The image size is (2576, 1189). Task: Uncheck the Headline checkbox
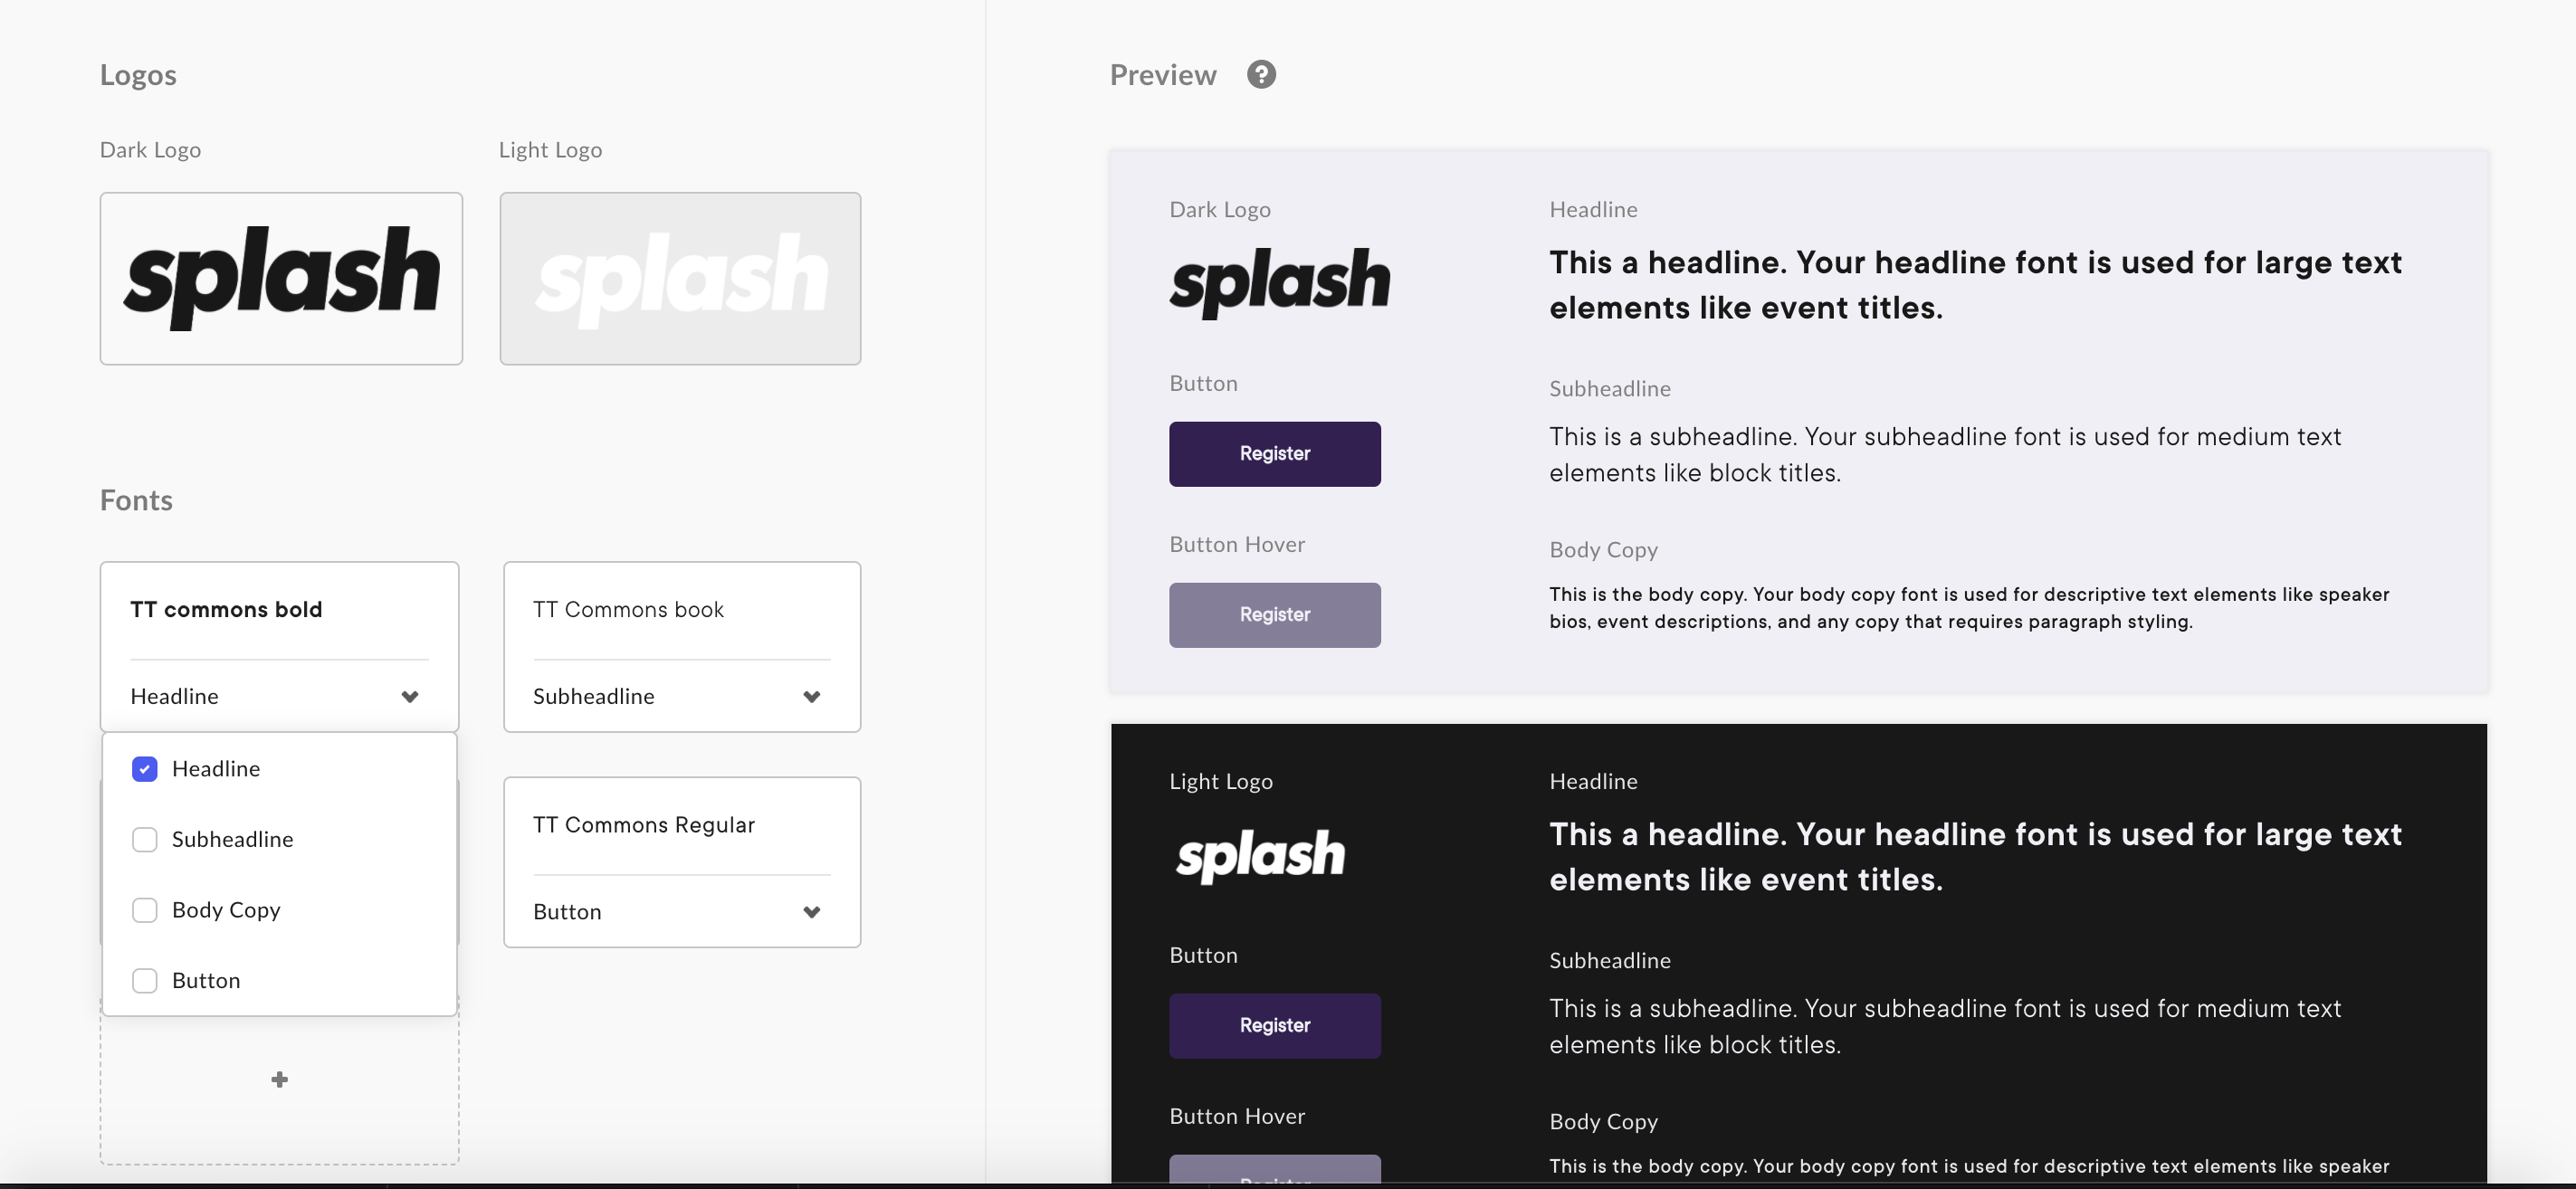[x=145, y=769]
